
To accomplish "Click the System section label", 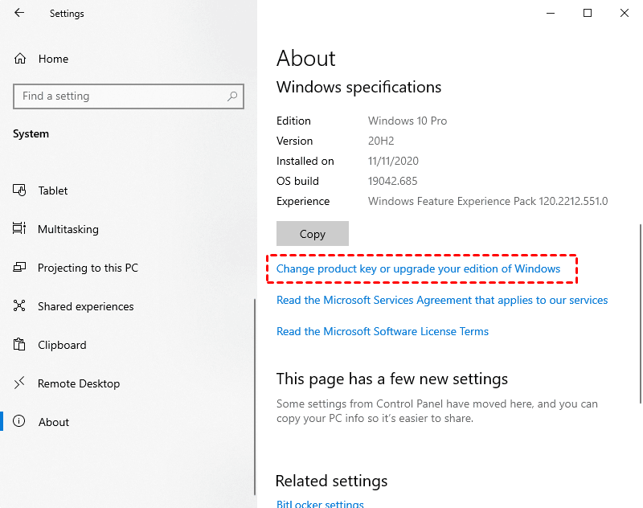I will pos(31,134).
